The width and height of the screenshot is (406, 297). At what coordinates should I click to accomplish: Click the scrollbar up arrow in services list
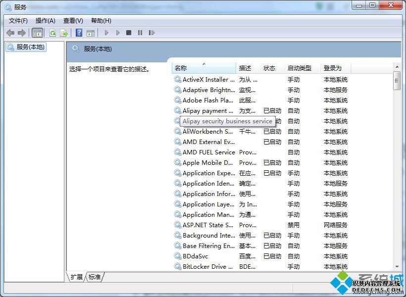click(397, 67)
